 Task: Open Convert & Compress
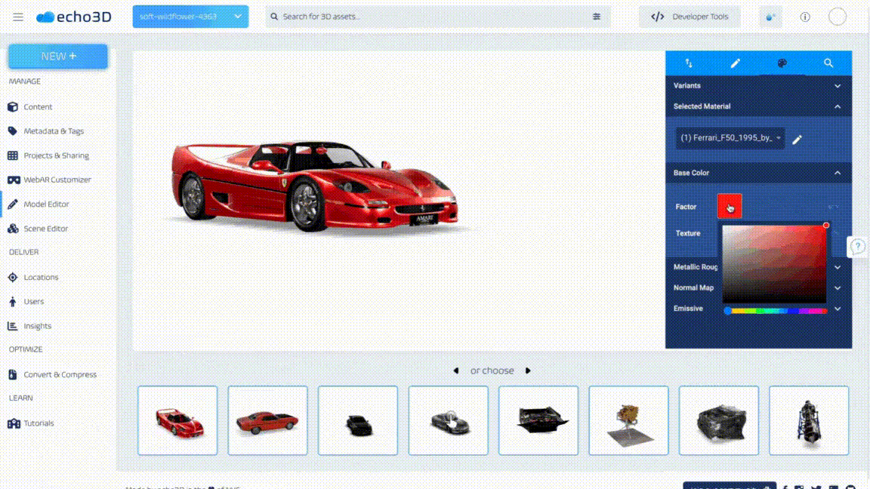pos(60,375)
